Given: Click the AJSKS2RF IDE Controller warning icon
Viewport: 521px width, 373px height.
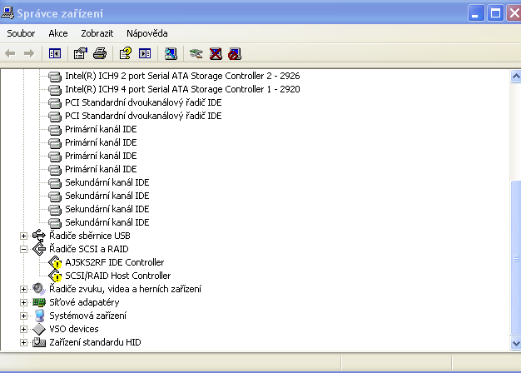Looking at the screenshot, I should point(55,262).
